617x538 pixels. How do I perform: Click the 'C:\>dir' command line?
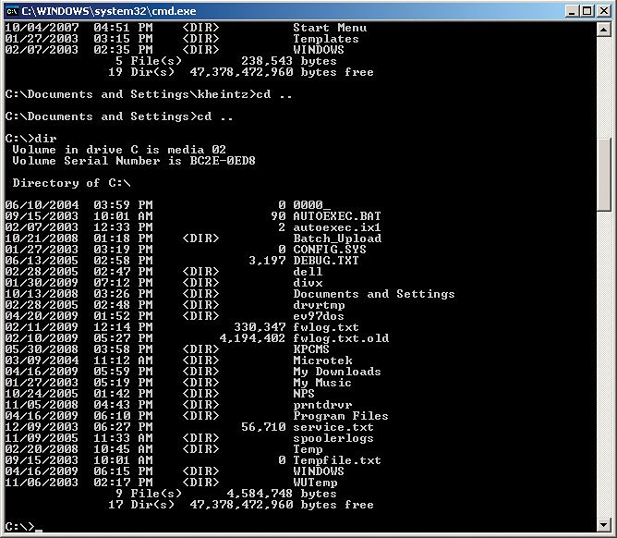tap(31, 139)
